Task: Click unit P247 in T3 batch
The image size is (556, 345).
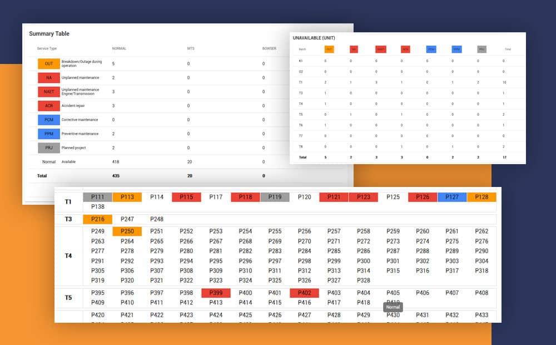Action: coord(127,219)
